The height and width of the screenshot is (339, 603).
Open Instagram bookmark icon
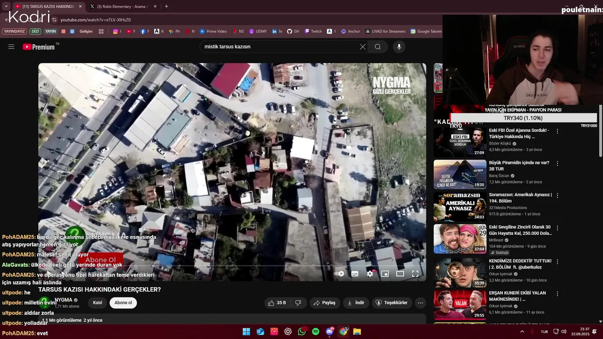coord(117,32)
